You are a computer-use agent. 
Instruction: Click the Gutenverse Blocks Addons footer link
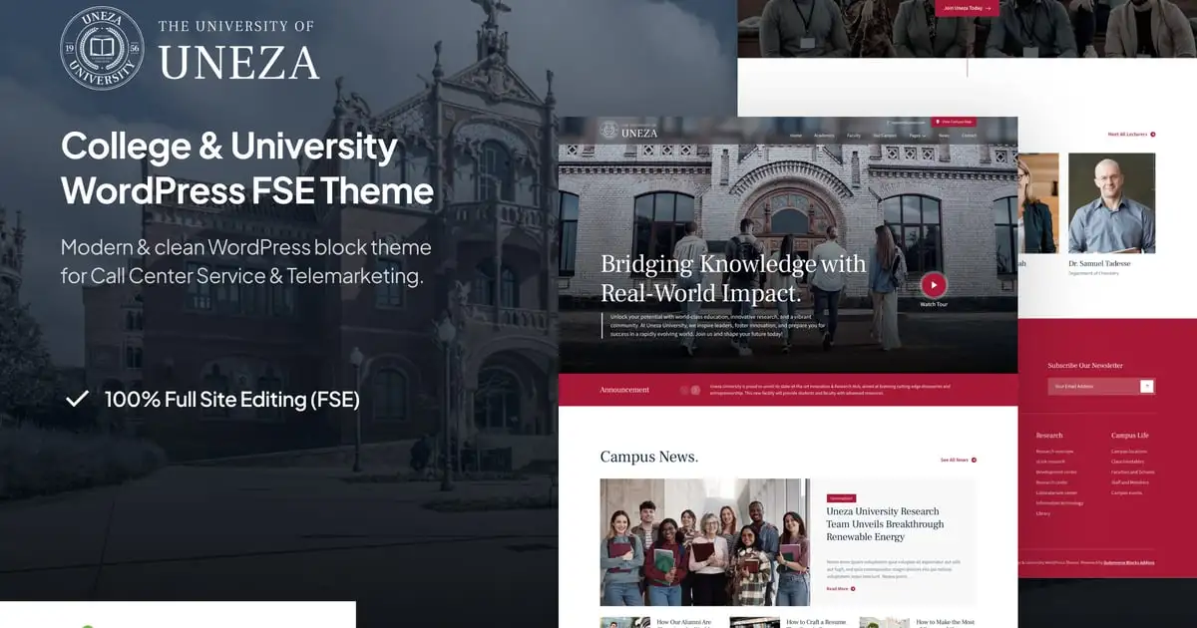[x=1128, y=562]
